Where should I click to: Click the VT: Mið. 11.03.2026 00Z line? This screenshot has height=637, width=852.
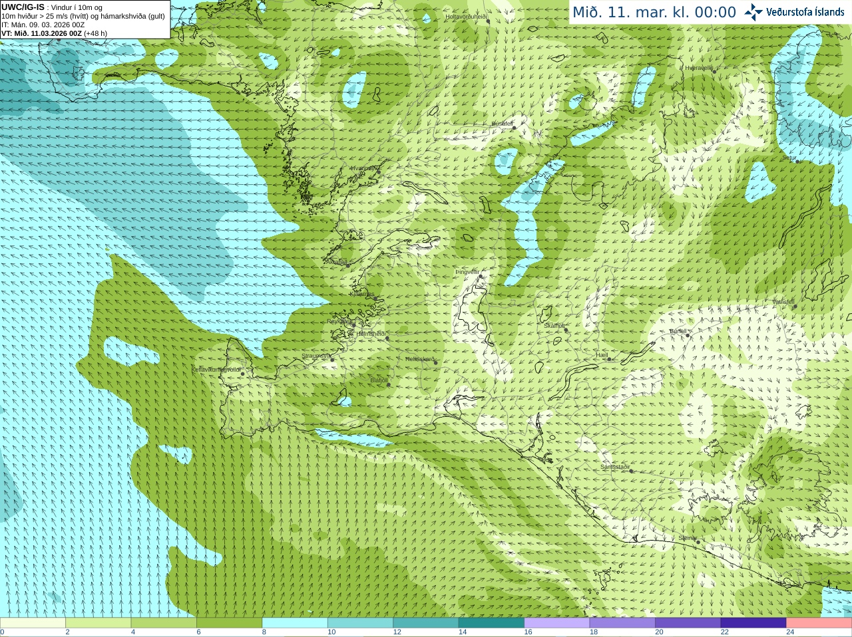(54, 33)
